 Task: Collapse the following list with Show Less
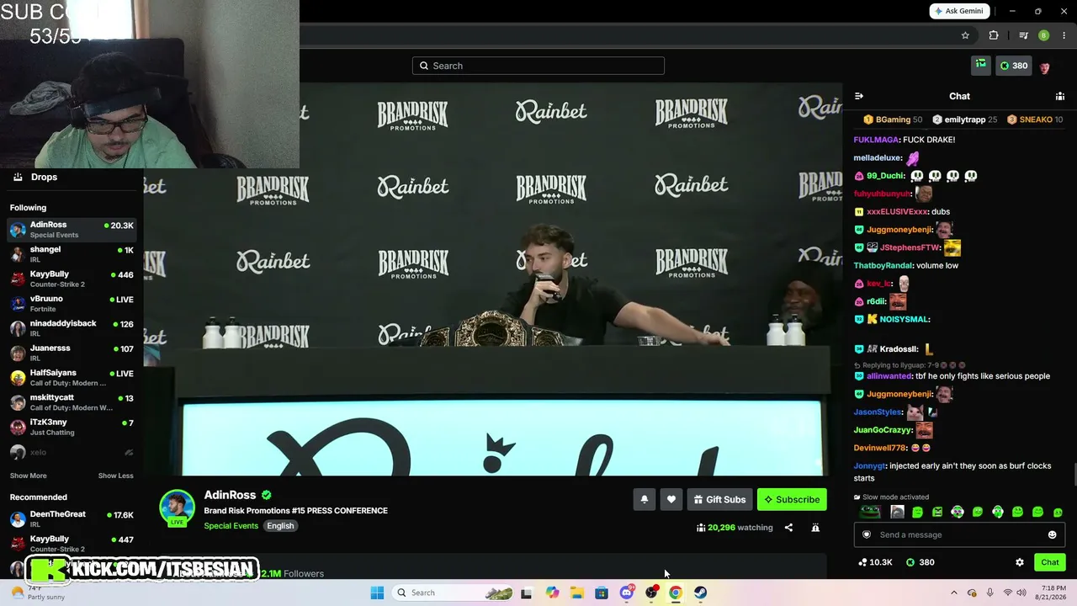tap(115, 476)
